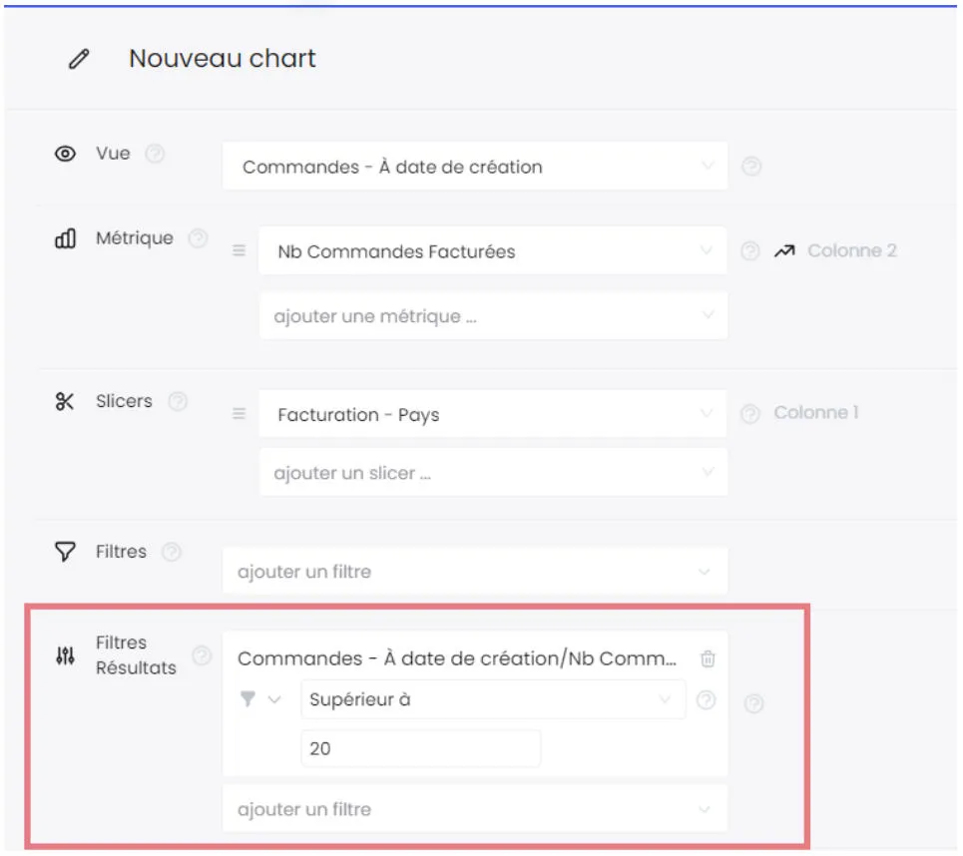Viewport: 963px width, 856px height.
Task: Click the bar chart icon next to Métrique
Action: pos(65,238)
